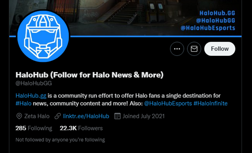View the 285 Following list
Image resolution: width=252 pixels, height=153 pixels.
point(34,128)
